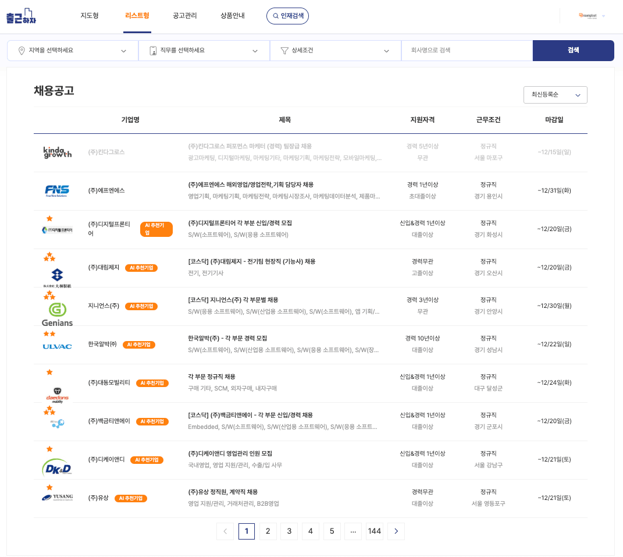623x557 pixels.
Task: Open (주)에프엔에스 해외영업 job posting title
Action: click(251, 185)
